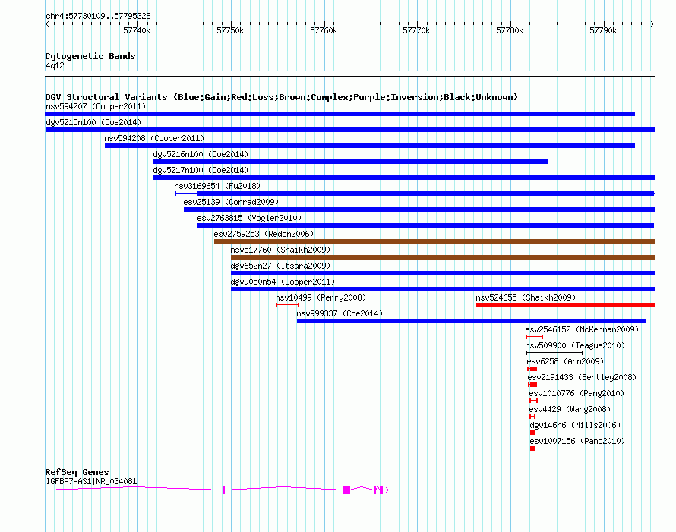Click the esv2759253 (Redon2006) text label
This screenshot has height=532, width=676.
pyautogui.click(x=264, y=234)
